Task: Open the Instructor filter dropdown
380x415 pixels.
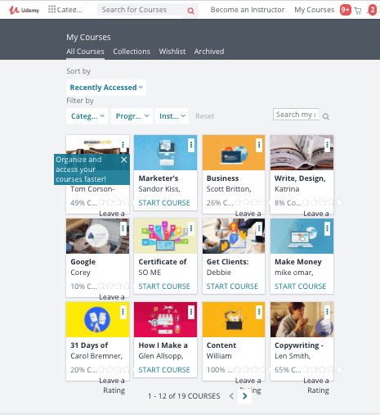Action: [x=172, y=116]
